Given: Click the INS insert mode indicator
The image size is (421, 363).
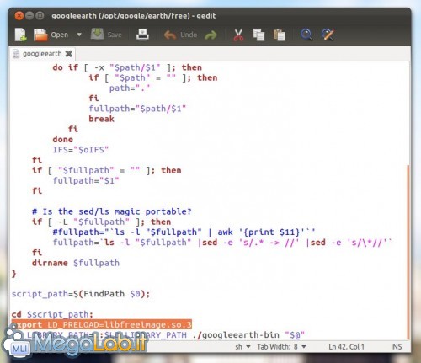Looking at the screenshot, I should (397, 347).
